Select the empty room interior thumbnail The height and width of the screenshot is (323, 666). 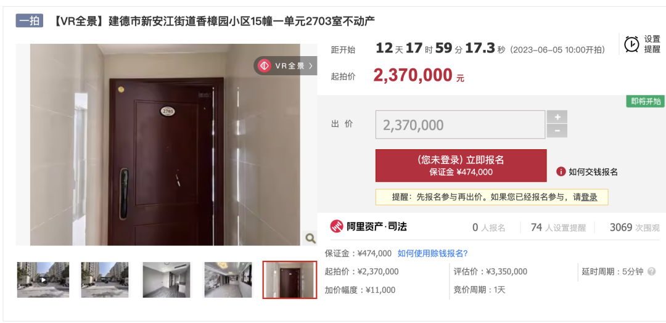[166, 280]
